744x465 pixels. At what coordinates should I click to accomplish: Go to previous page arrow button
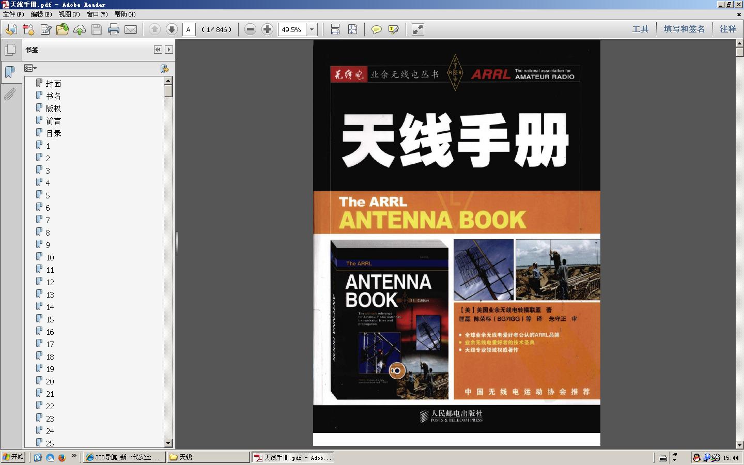[x=154, y=29]
